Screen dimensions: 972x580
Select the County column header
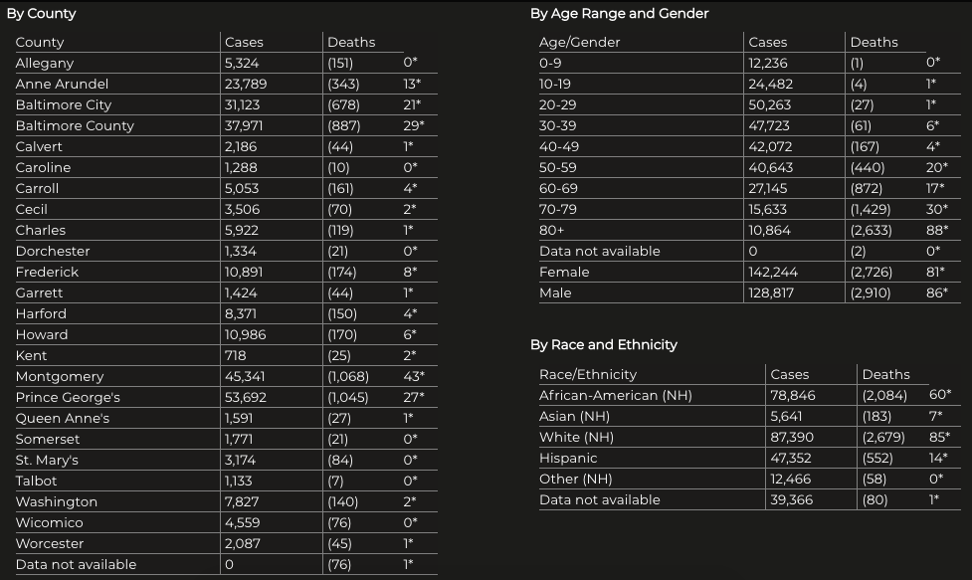tap(40, 42)
